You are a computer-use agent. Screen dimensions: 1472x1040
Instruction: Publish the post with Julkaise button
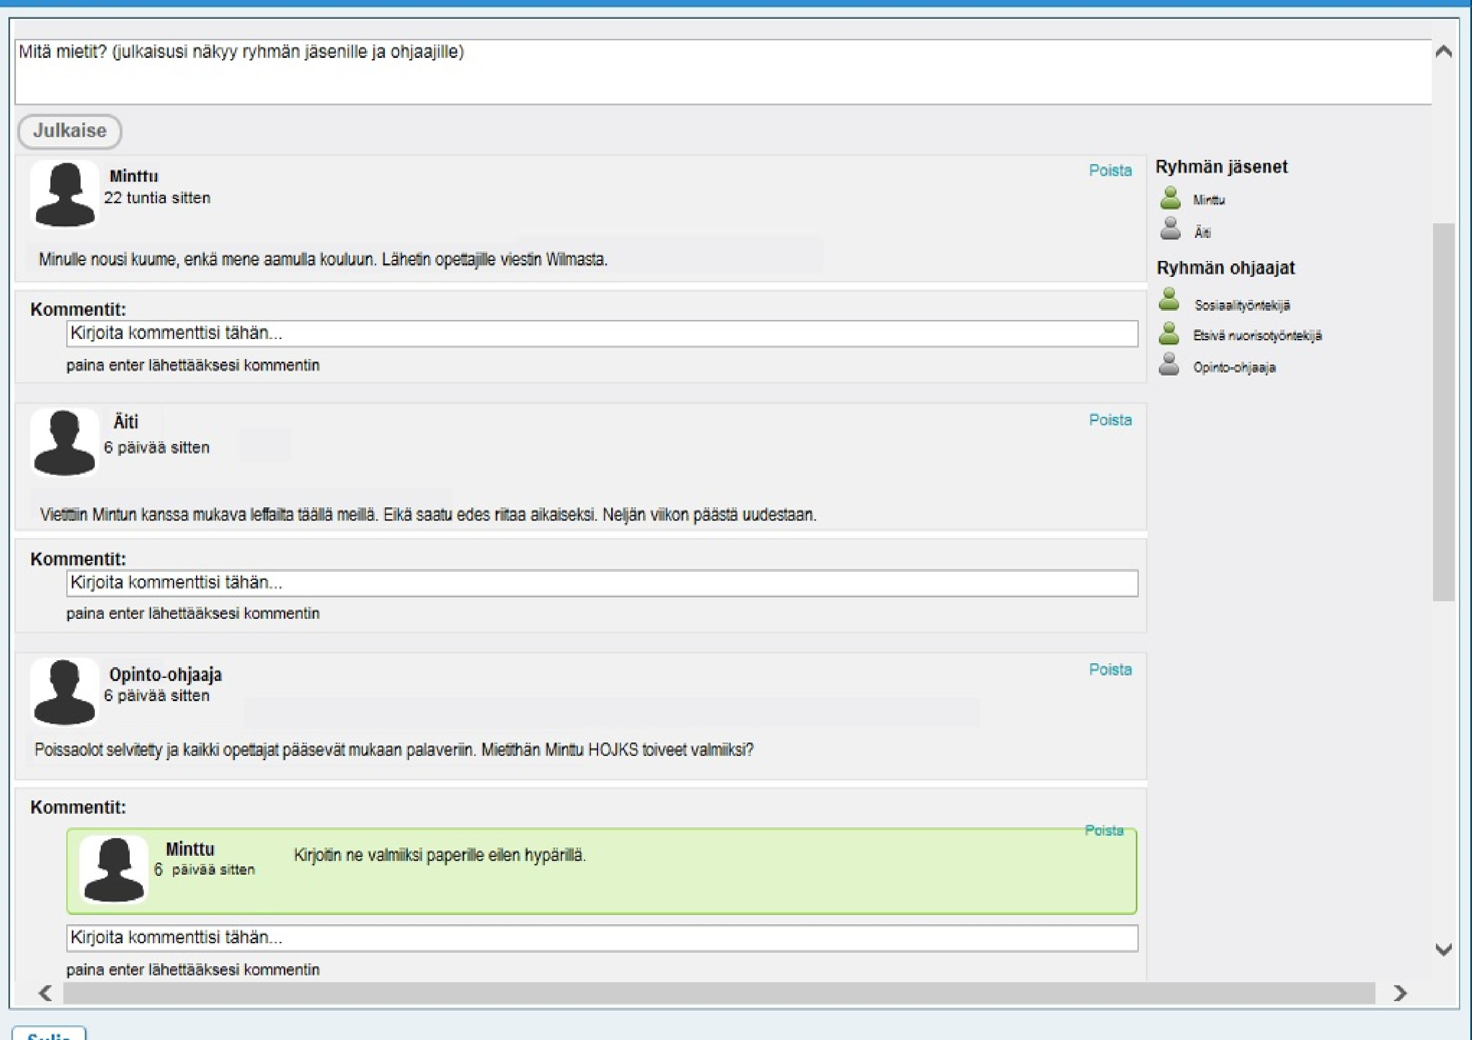[69, 131]
